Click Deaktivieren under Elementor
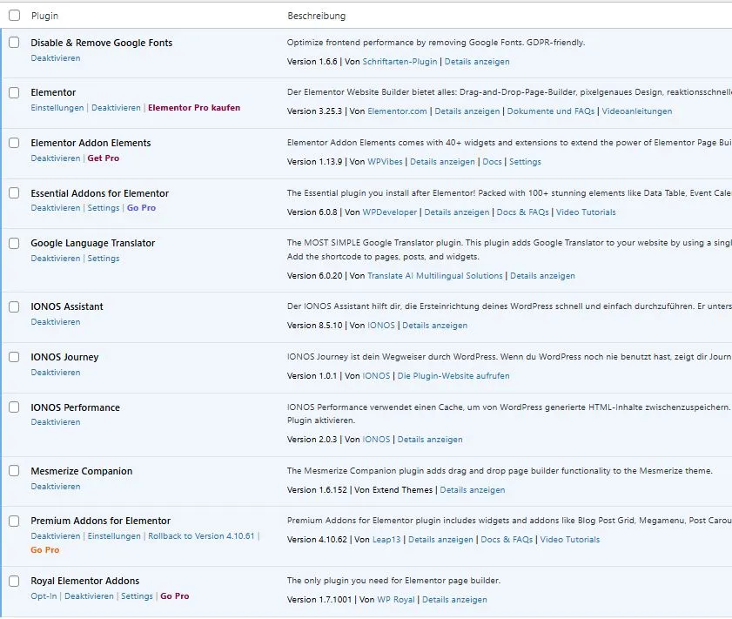Image resolution: width=732 pixels, height=619 pixels. point(116,108)
